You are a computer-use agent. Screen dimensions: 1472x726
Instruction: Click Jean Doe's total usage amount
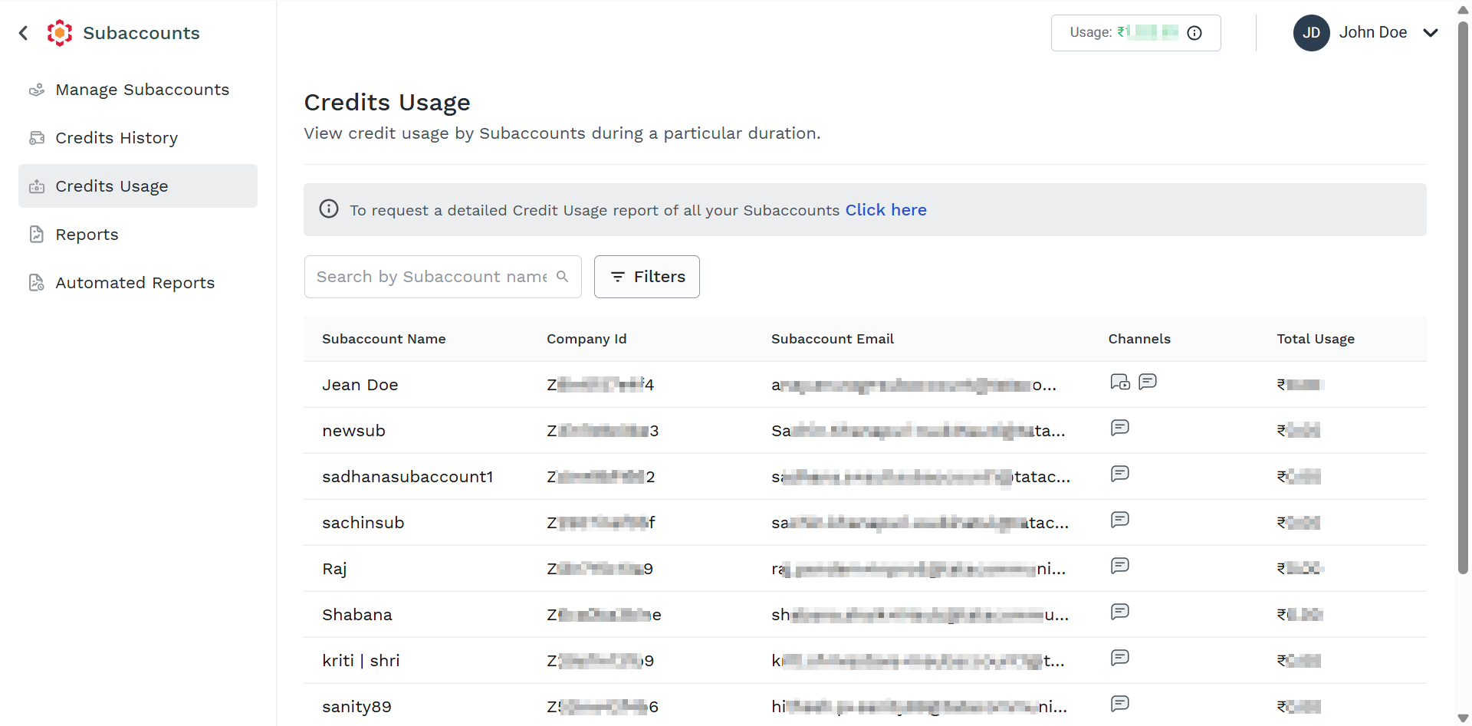click(x=1300, y=385)
